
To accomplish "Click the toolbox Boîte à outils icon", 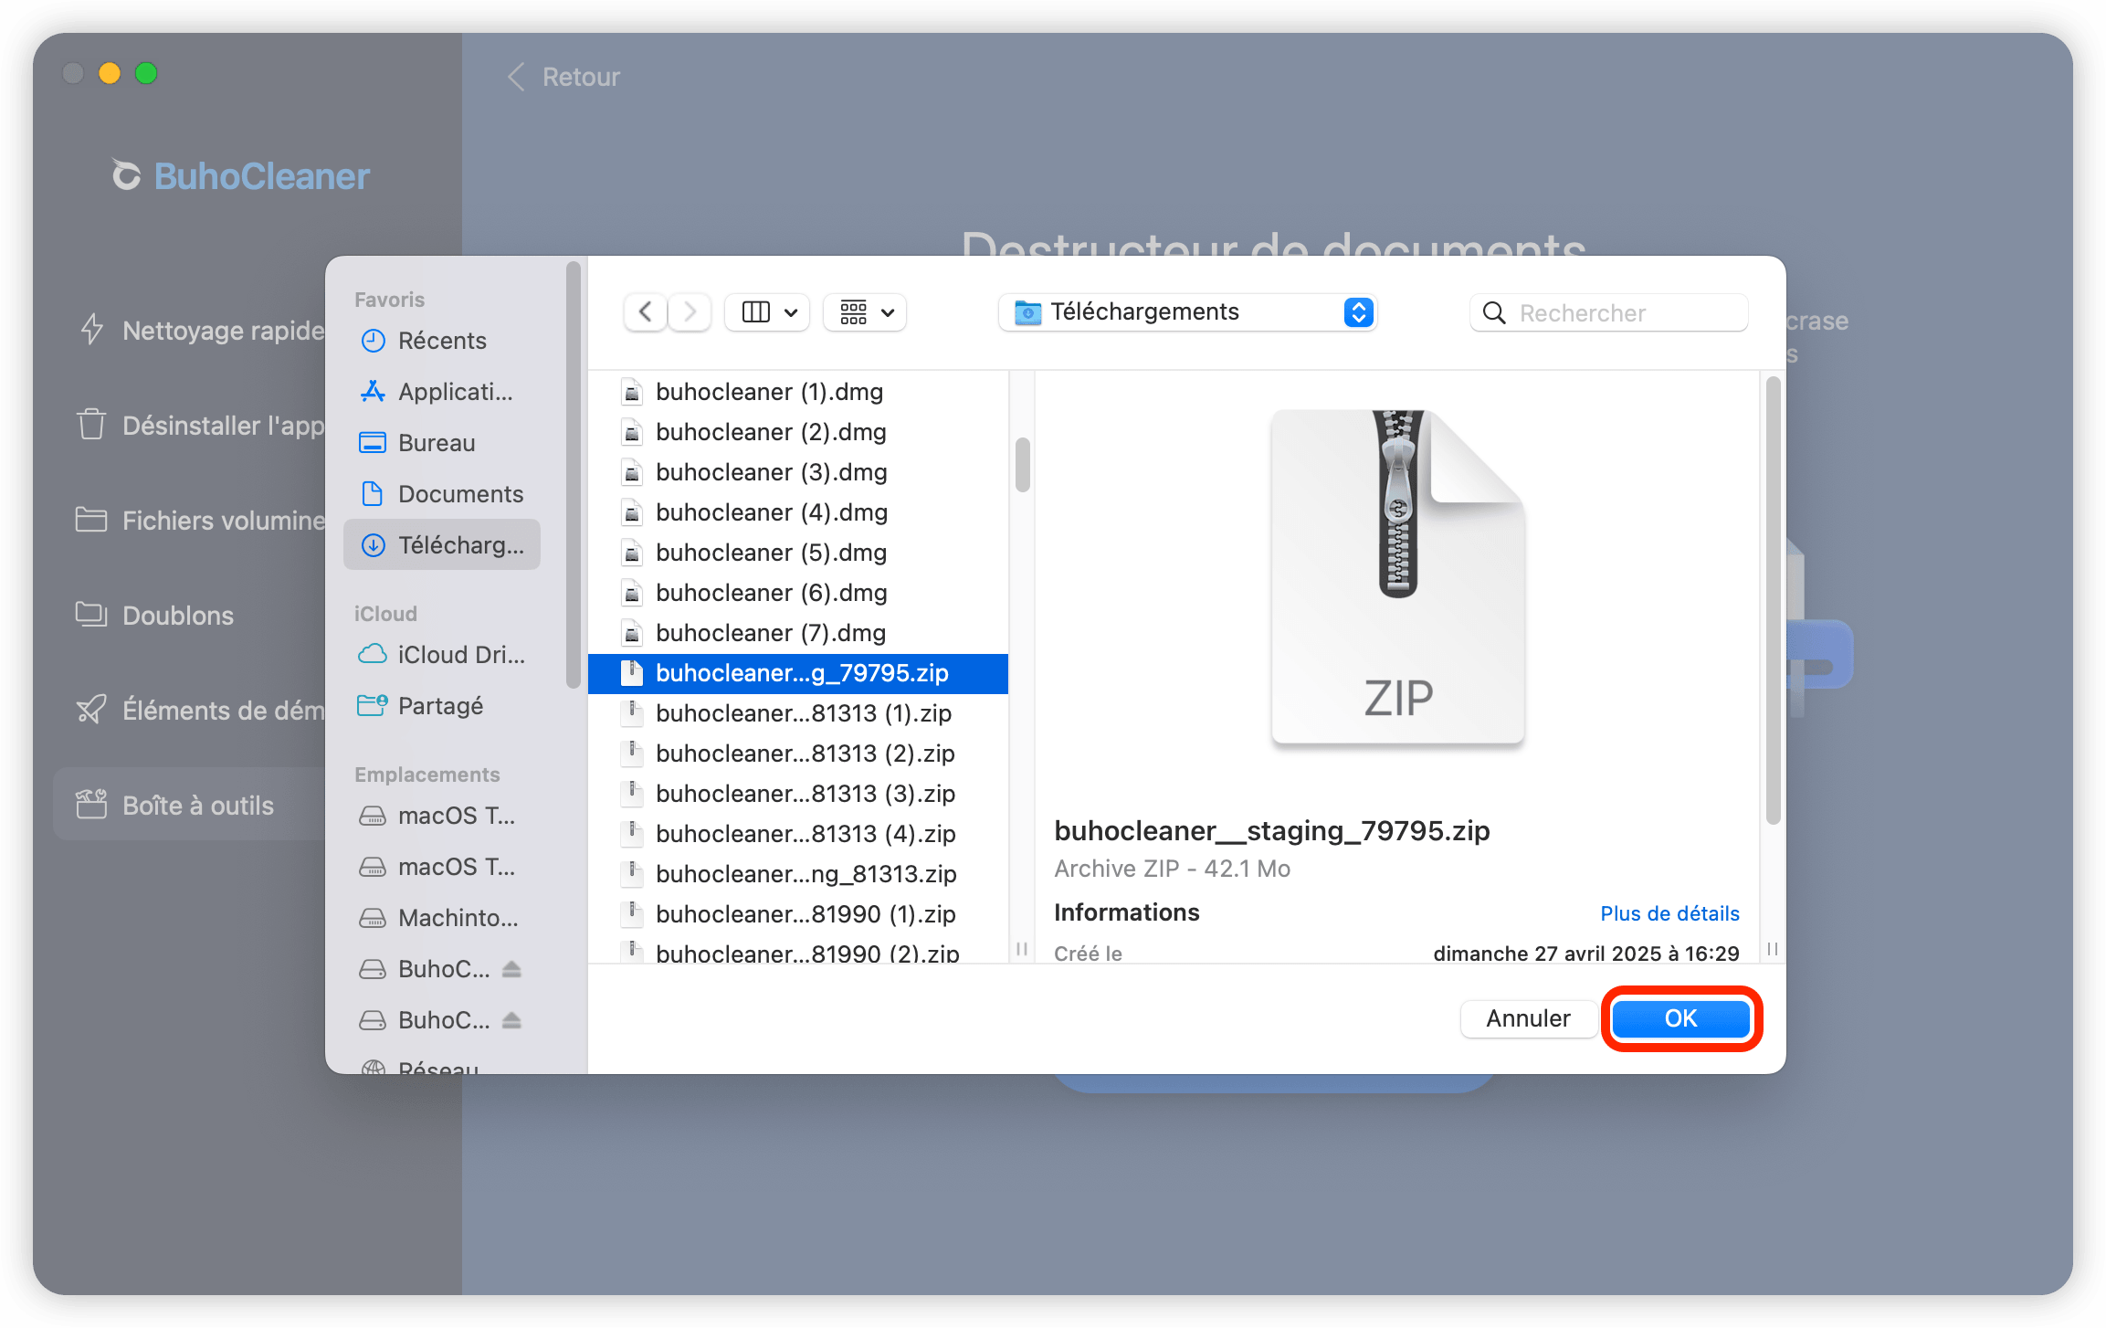I will 91,804.
